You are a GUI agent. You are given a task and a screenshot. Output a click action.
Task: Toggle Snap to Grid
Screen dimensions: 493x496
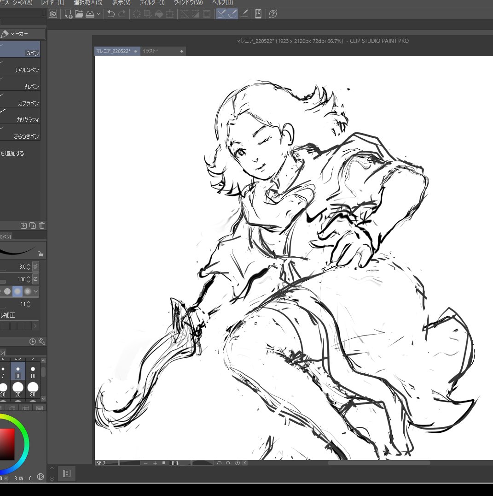(x=244, y=14)
